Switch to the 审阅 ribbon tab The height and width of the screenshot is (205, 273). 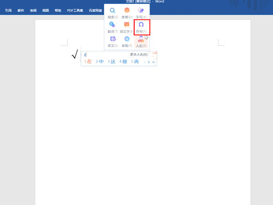tap(33, 11)
